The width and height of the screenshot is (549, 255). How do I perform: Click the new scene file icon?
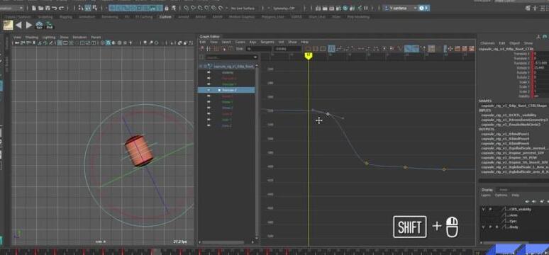33,8
